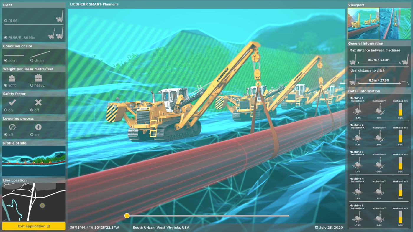The image size is (413, 232).
Task: Click the lowering process lightning bolt icon
Action: pos(38,127)
